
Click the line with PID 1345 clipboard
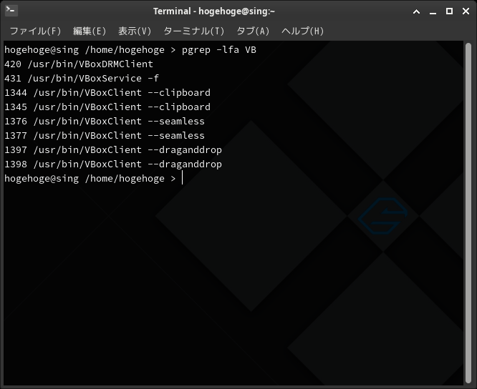tap(107, 107)
